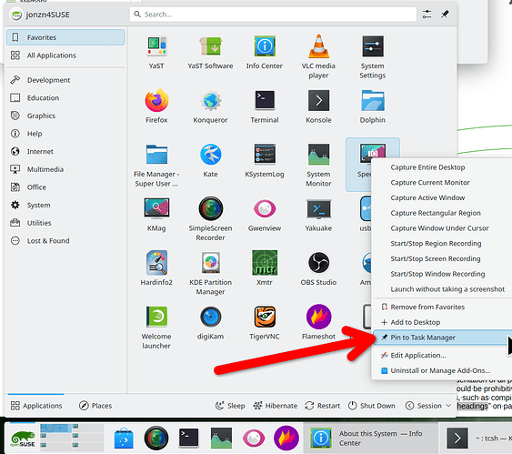Click the Hibernate button
This screenshot has width=512, height=454.
pyautogui.click(x=276, y=406)
